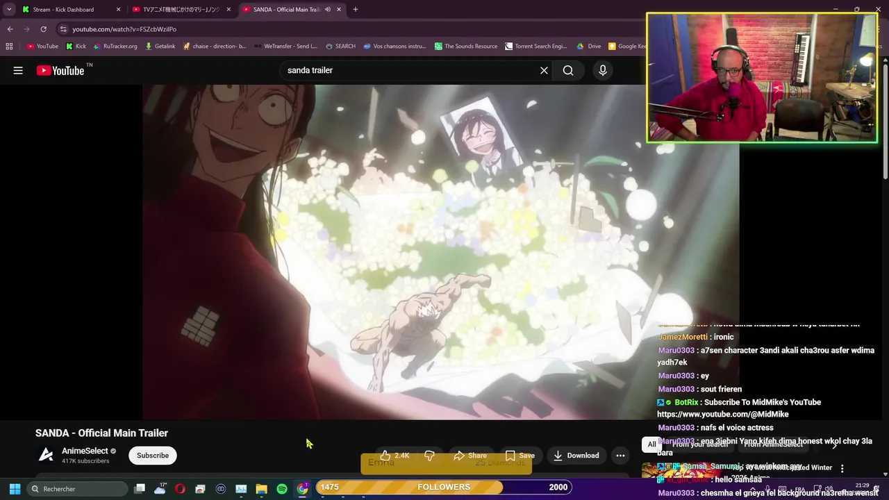This screenshot has height=500, width=889.
Task: Select the 'All' filter chip
Action: coord(651,444)
